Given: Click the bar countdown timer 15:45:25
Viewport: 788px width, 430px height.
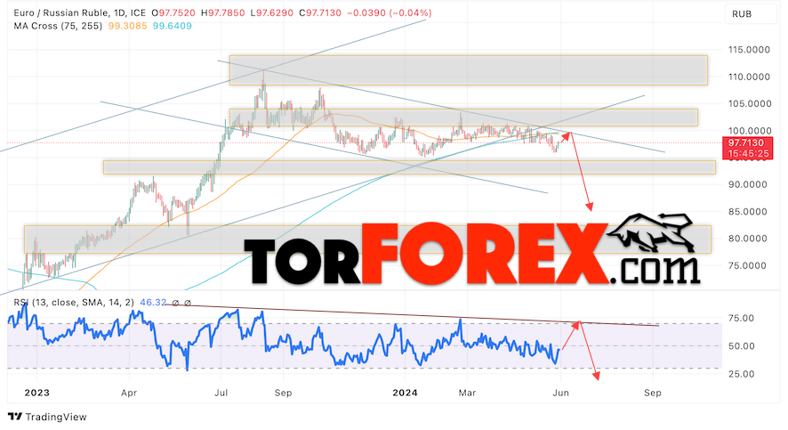Looking at the screenshot, I should [748, 153].
